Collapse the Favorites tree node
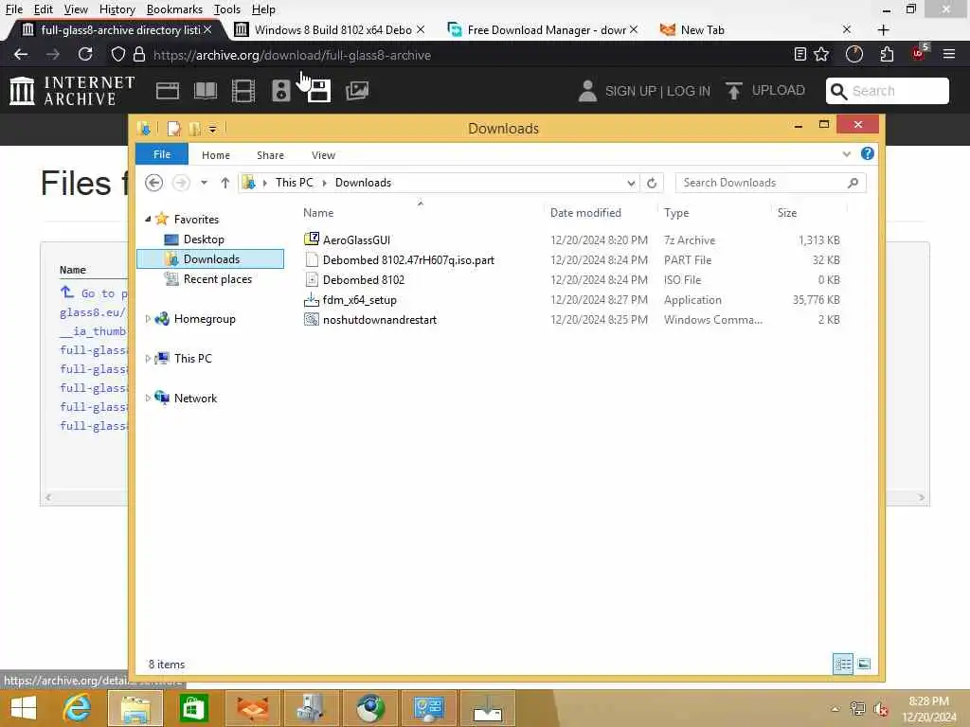 coord(148,219)
